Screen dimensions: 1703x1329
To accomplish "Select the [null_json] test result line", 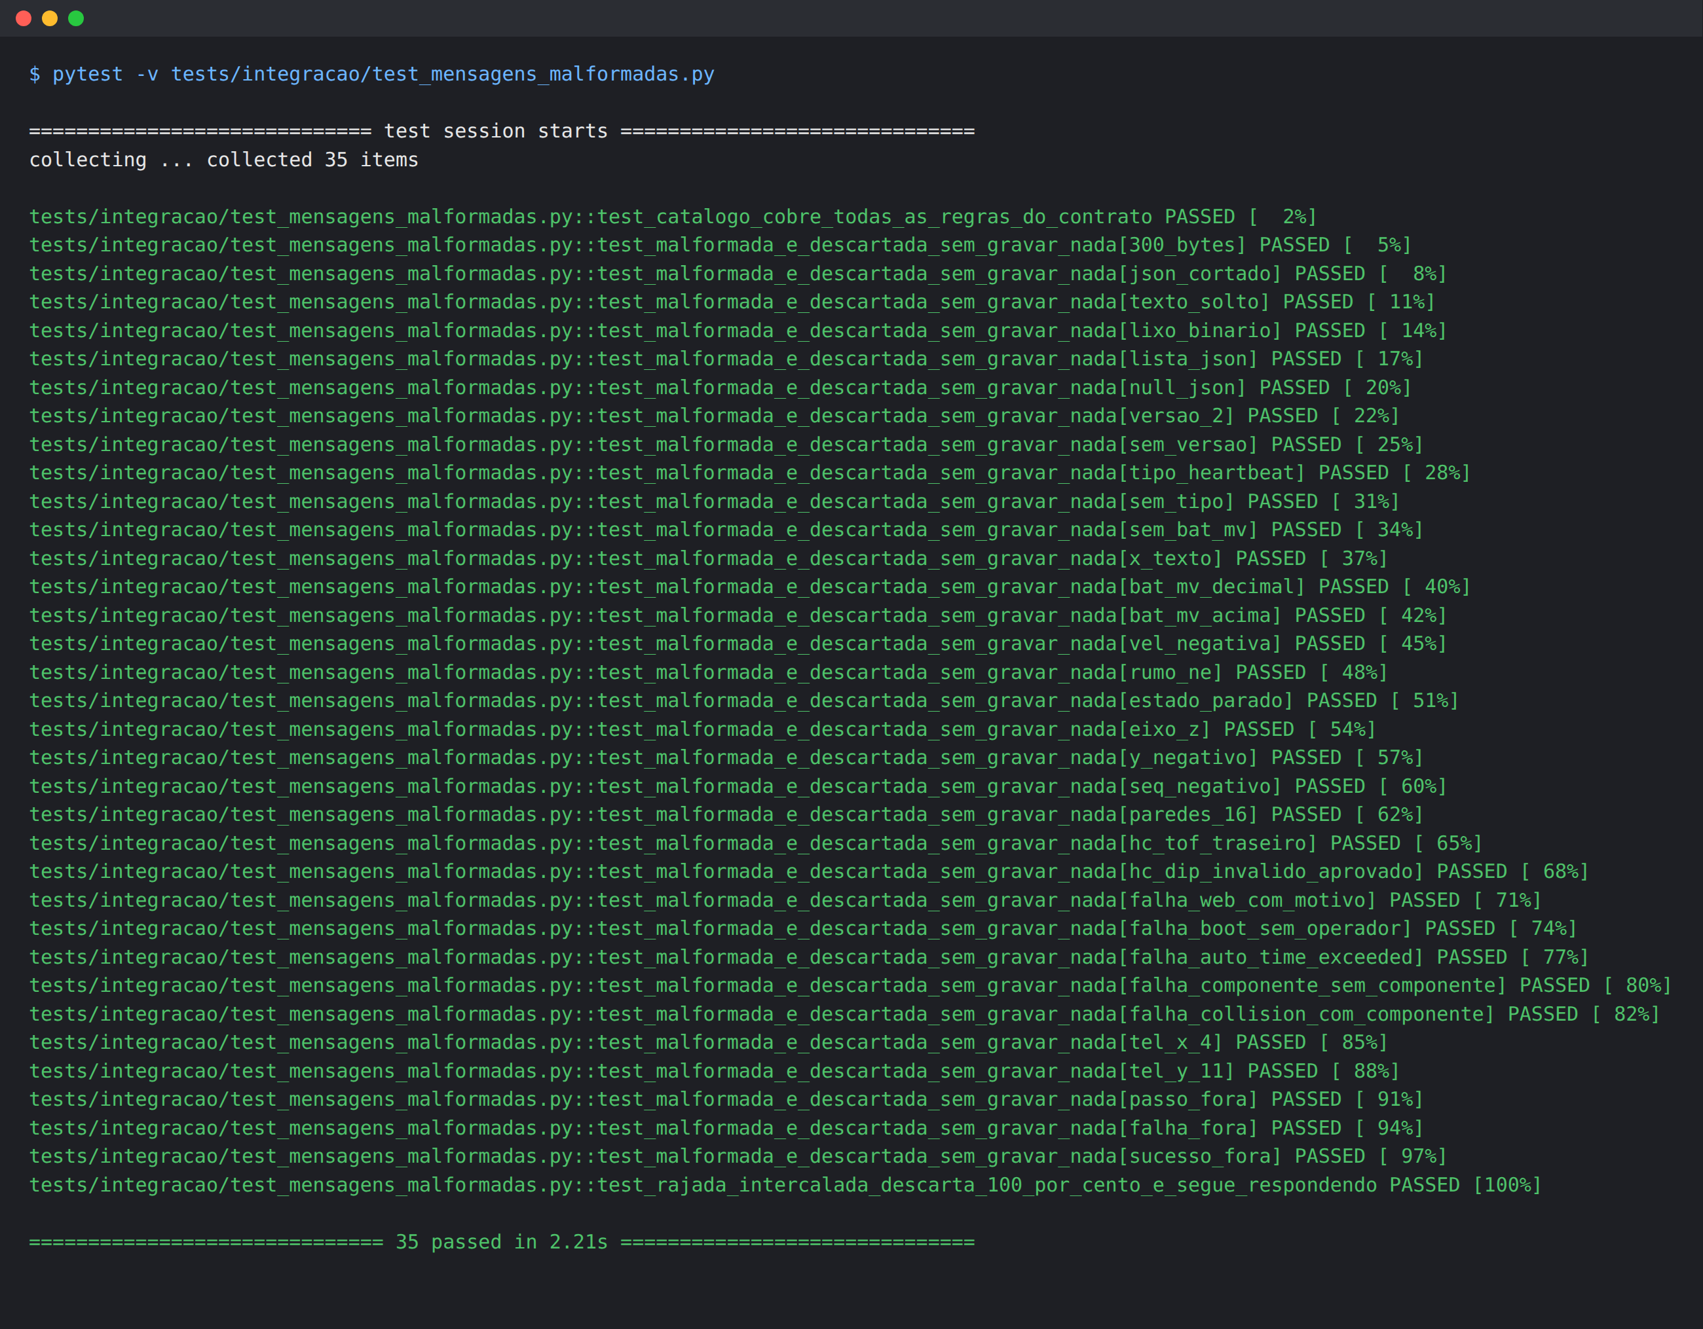I will point(720,388).
